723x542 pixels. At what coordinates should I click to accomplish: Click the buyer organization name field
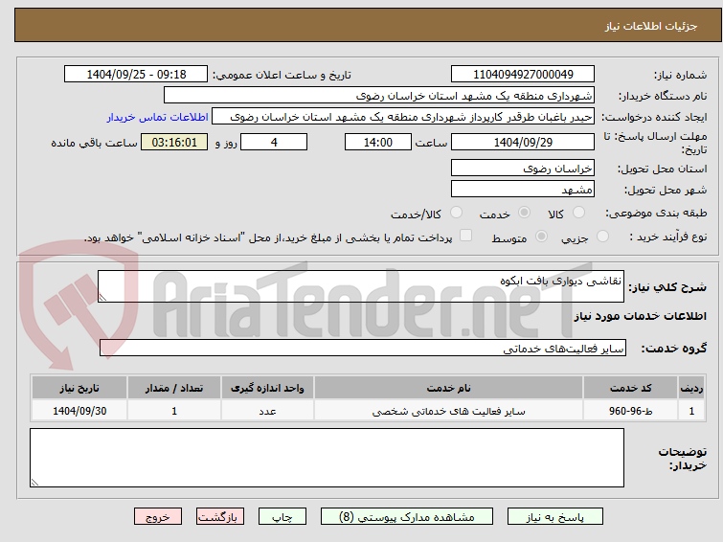click(379, 96)
